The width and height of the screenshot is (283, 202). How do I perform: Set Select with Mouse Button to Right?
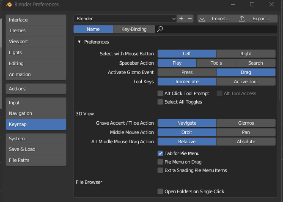tap(246, 54)
